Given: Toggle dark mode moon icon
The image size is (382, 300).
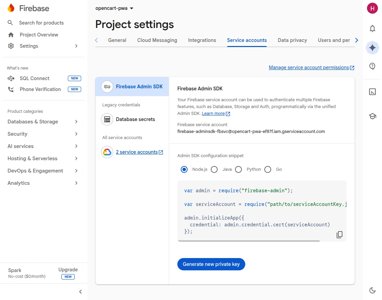Looking at the screenshot, I should 372,290.
